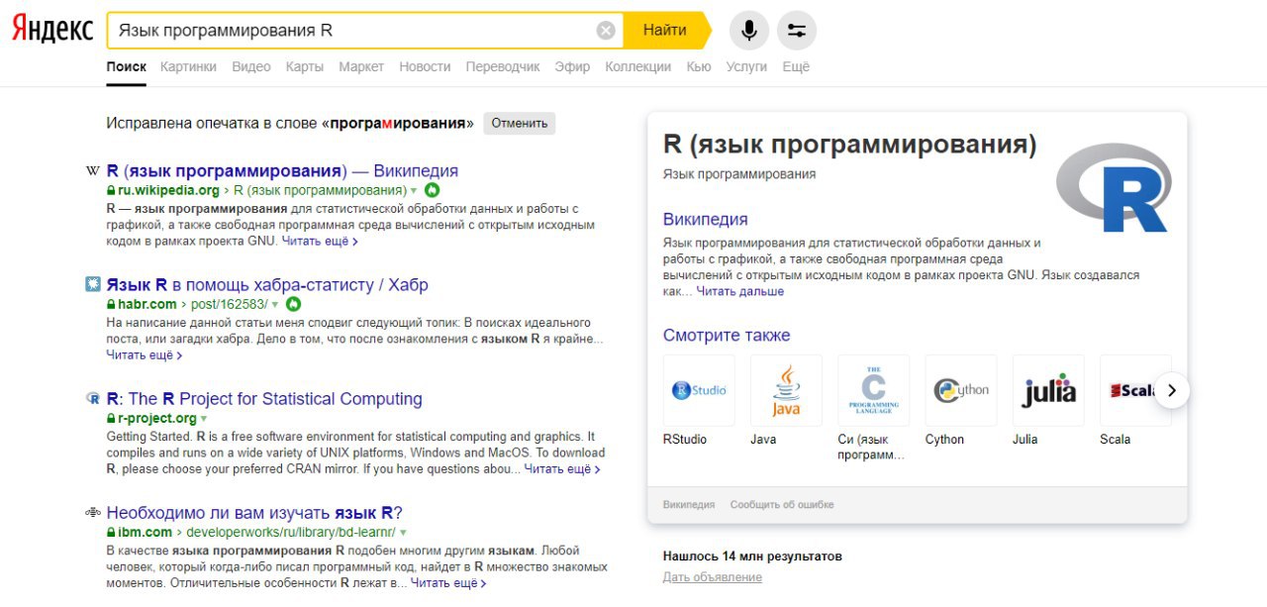Open the Ещё tab menu

[796, 66]
